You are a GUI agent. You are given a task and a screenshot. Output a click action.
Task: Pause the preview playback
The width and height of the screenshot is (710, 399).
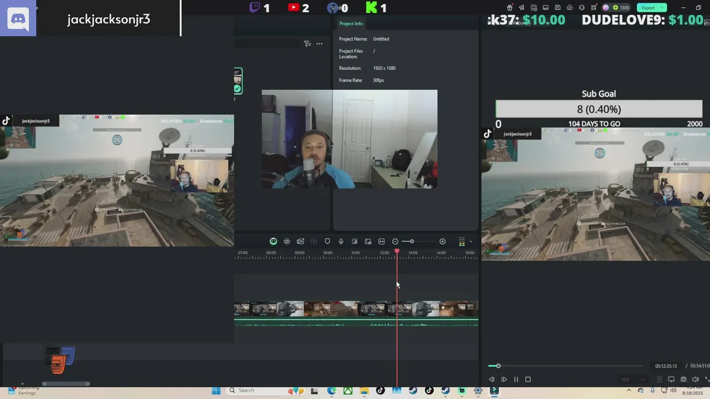coord(516,380)
